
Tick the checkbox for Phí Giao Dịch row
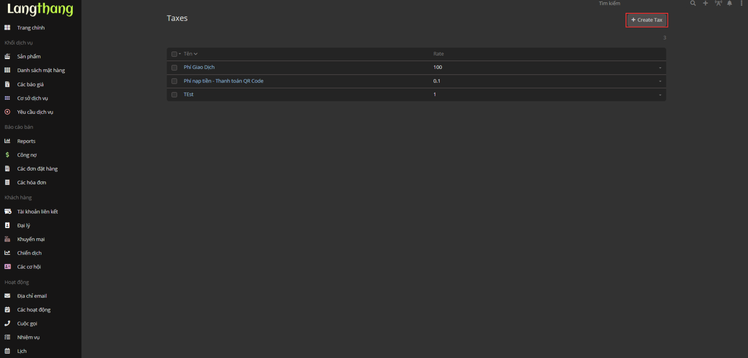(174, 68)
